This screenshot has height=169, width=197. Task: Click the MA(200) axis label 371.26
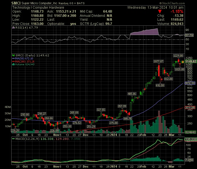tap(190, 107)
